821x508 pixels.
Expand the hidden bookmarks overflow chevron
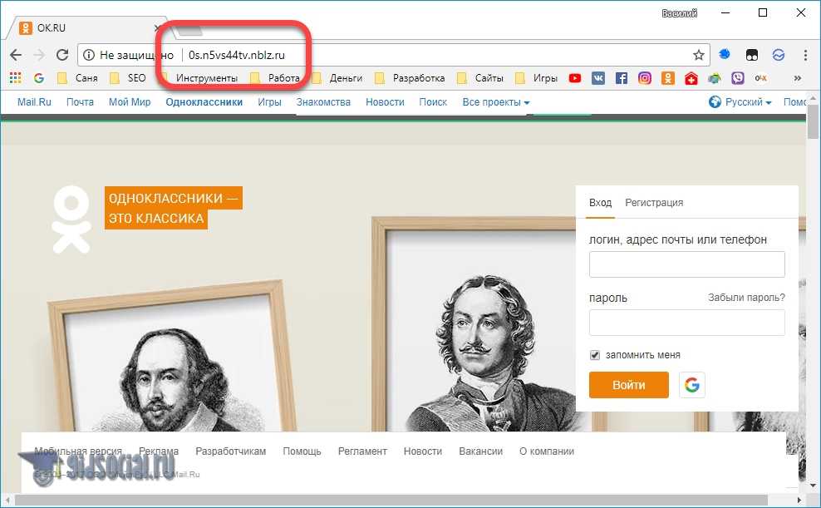point(798,78)
